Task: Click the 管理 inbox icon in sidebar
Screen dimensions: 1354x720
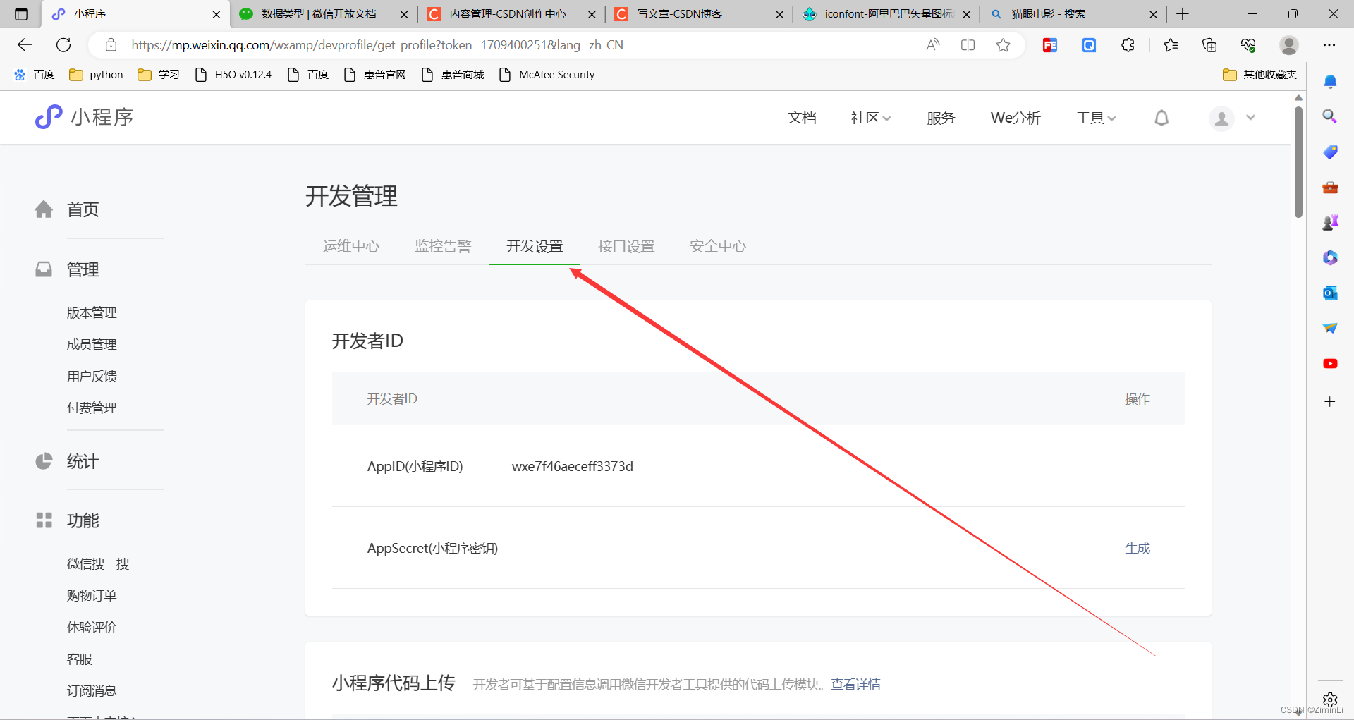Action: pyautogui.click(x=44, y=269)
